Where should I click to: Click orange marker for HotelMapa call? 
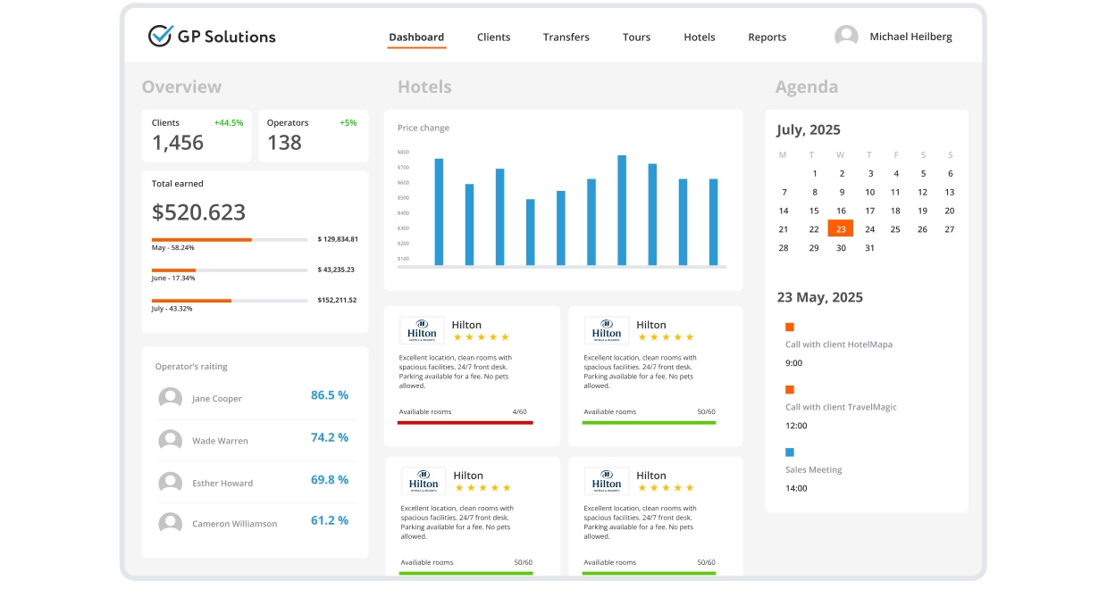(x=790, y=328)
